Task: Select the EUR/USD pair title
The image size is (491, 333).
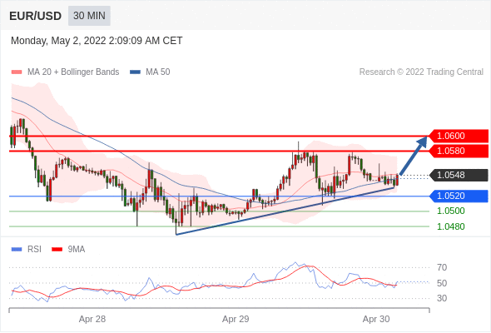Action: [x=36, y=16]
